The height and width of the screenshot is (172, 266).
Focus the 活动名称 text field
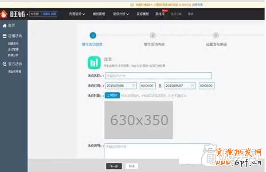(x=158, y=76)
